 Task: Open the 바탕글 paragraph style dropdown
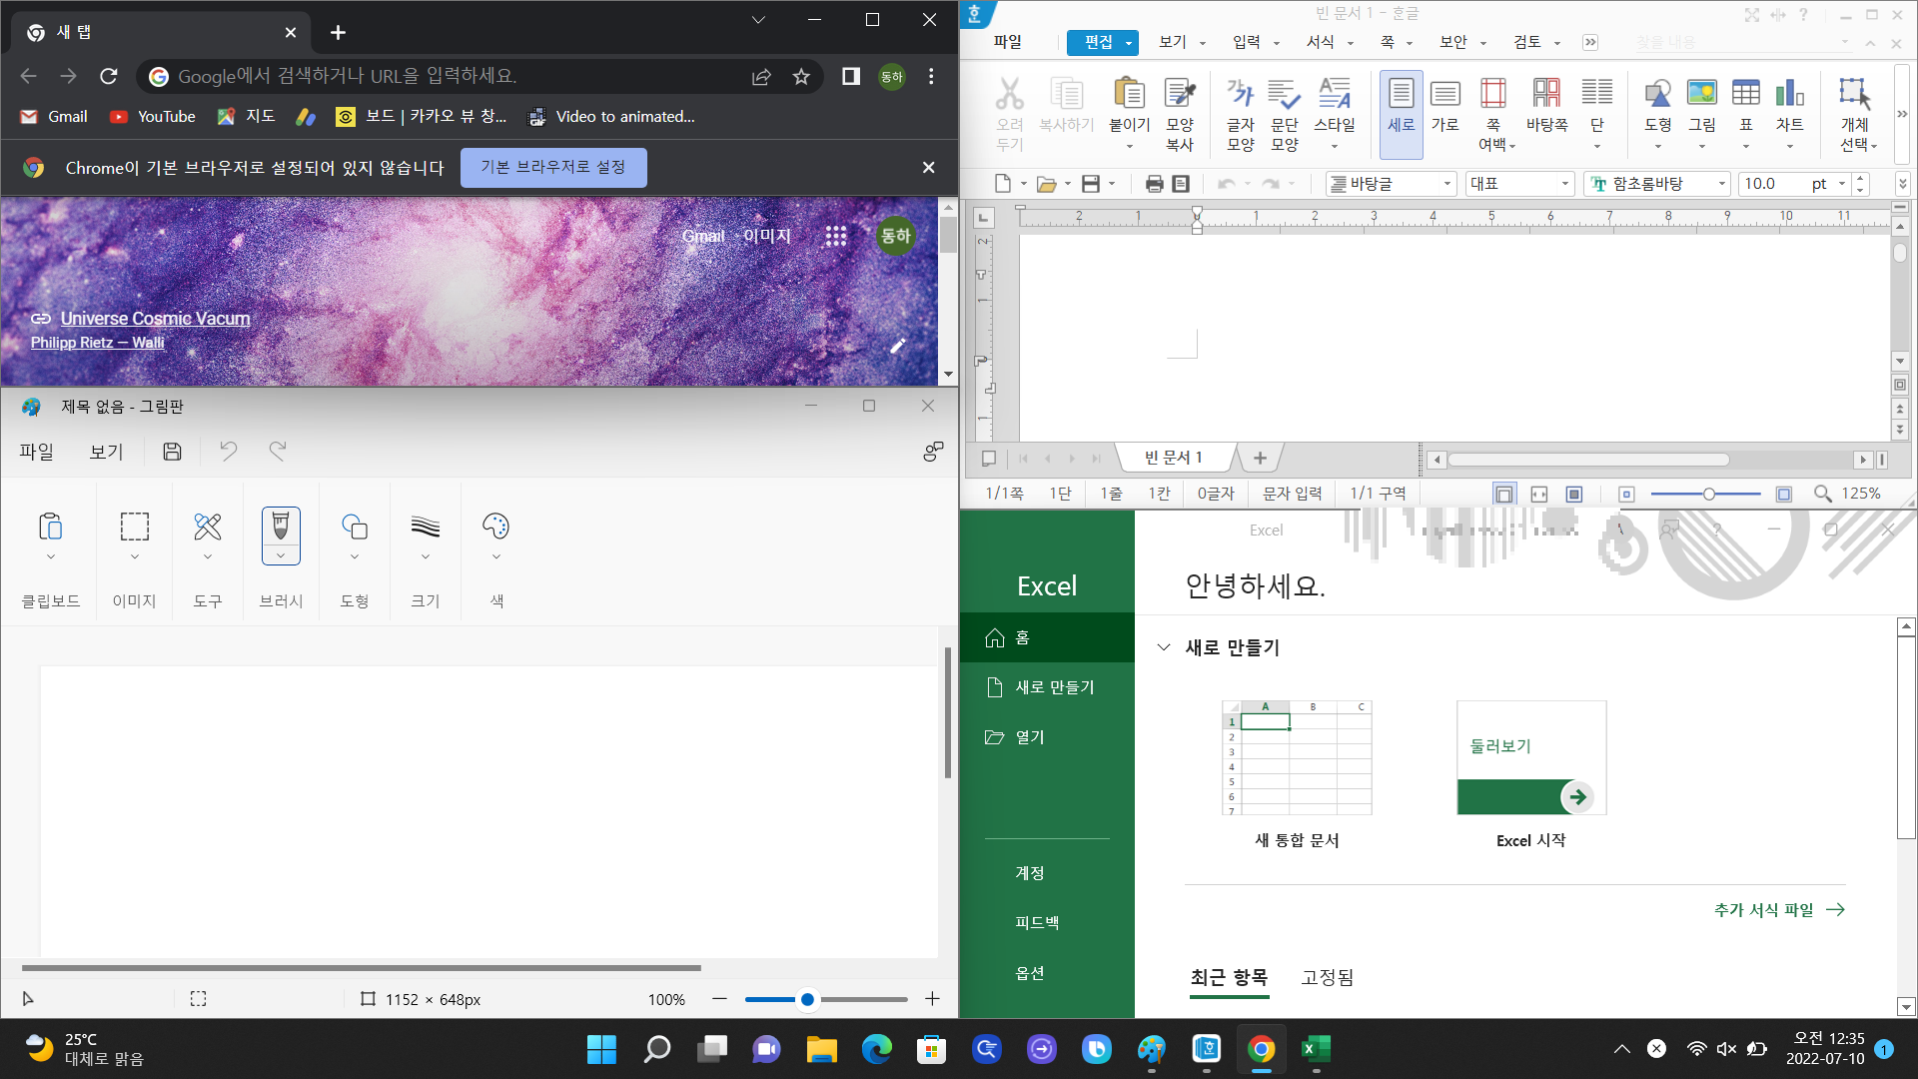pos(1446,184)
